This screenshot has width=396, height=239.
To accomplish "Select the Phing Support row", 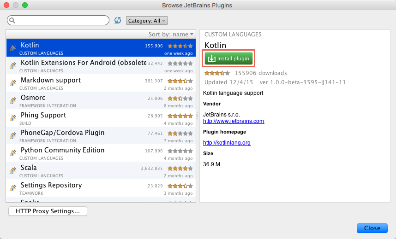I will coord(101,118).
